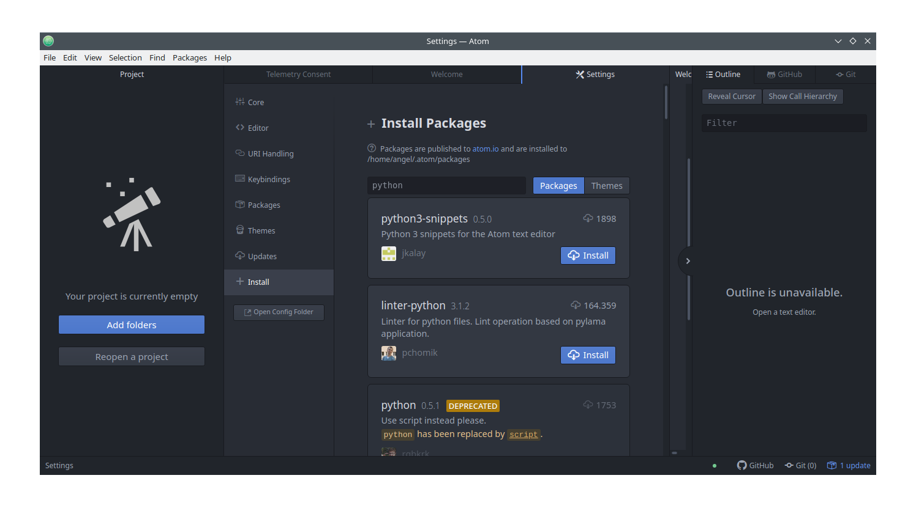Open jkalay author name link
916x522 pixels.
pos(414,254)
